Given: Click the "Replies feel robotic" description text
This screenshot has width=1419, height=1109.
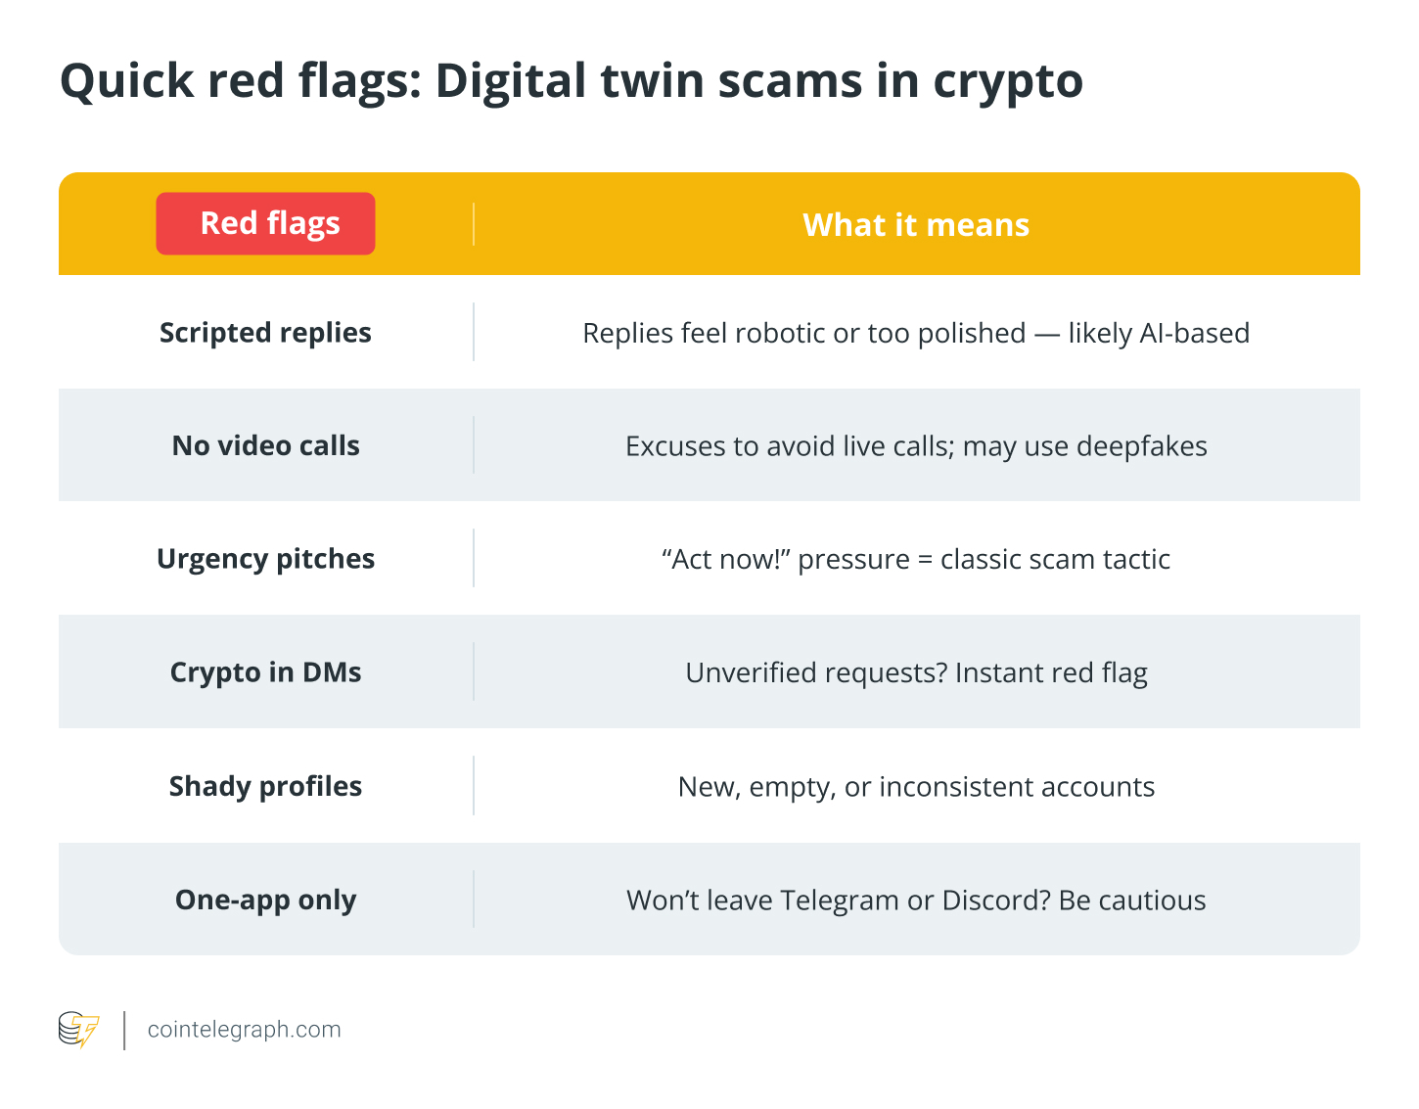Looking at the screenshot, I should tap(916, 333).
